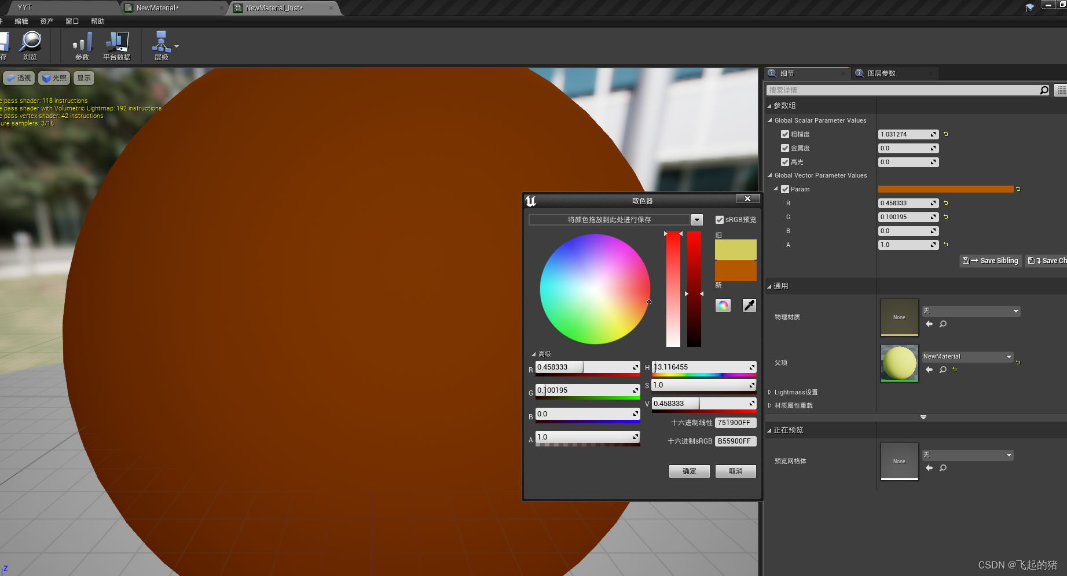Open the Asset (资产) menu
The image size is (1067, 576).
point(47,21)
